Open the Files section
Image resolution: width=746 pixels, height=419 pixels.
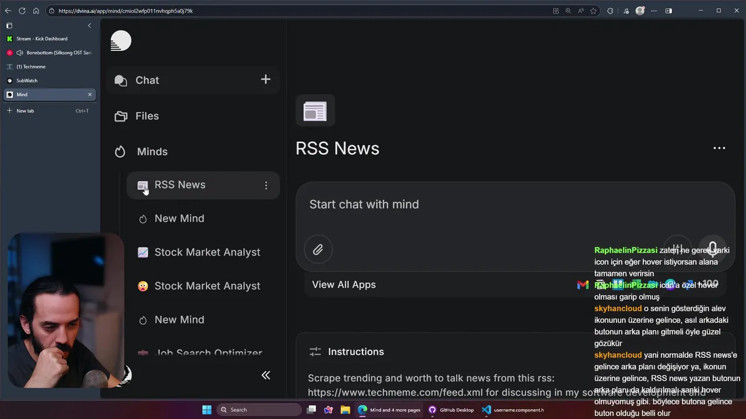point(147,116)
